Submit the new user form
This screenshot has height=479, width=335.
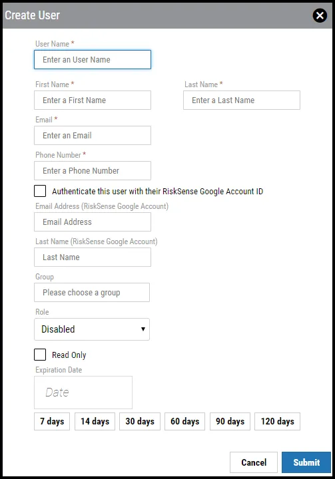click(306, 462)
